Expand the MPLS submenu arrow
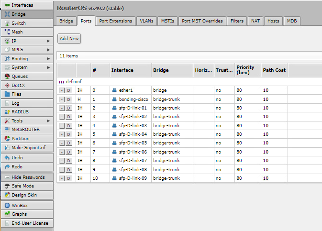322x231 pixels. click(48, 50)
